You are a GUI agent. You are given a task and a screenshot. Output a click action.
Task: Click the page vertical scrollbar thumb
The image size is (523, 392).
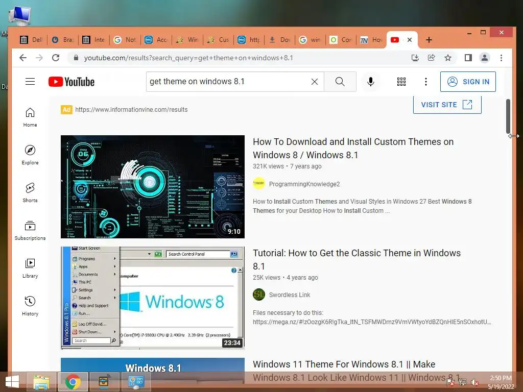pyautogui.click(x=508, y=116)
